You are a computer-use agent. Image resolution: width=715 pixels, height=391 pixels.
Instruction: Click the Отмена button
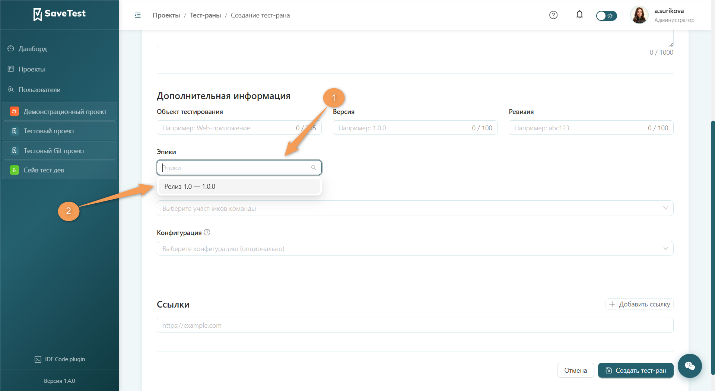pyautogui.click(x=575, y=371)
